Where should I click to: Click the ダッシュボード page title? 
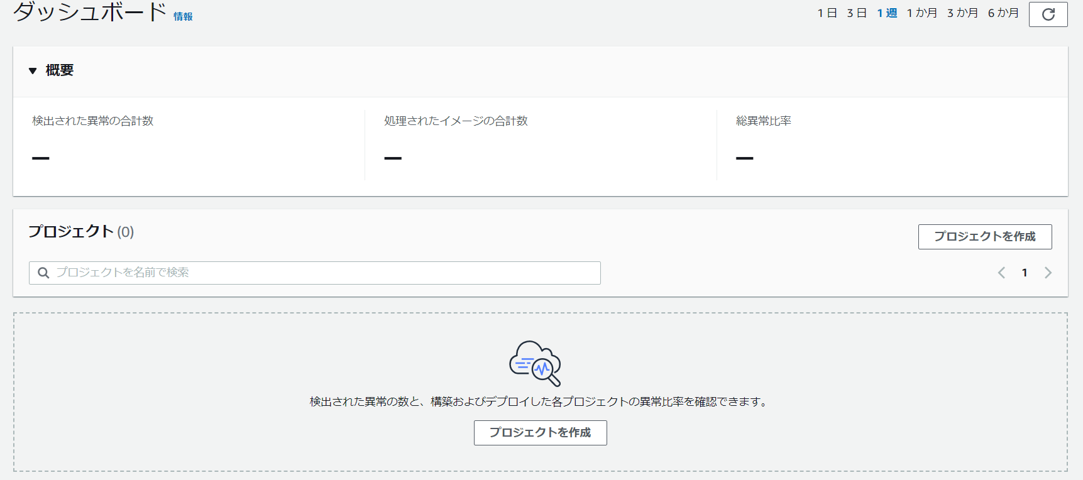90,11
